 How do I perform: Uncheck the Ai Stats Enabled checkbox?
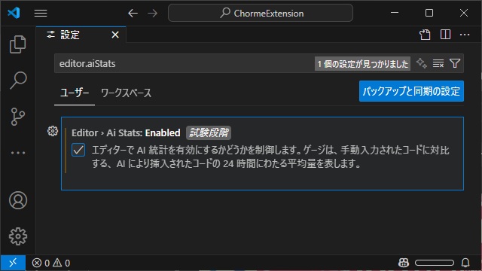click(78, 150)
